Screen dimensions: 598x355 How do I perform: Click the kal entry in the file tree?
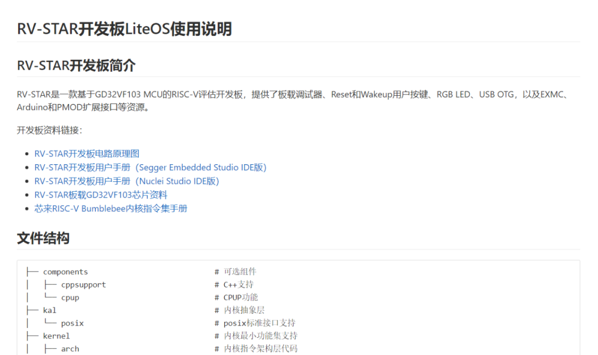point(50,310)
